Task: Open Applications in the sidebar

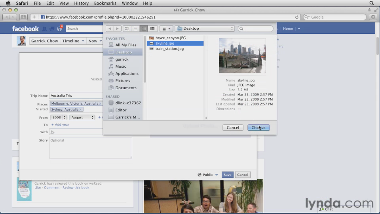Action: click(x=123, y=73)
